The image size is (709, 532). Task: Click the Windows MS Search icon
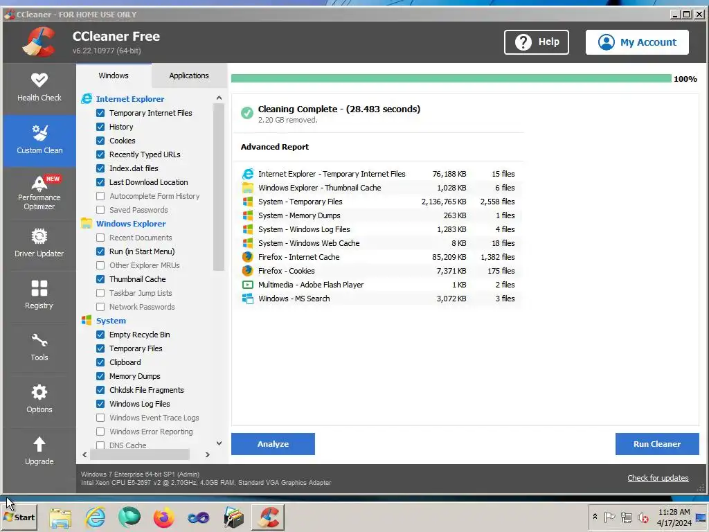(x=248, y=299)
